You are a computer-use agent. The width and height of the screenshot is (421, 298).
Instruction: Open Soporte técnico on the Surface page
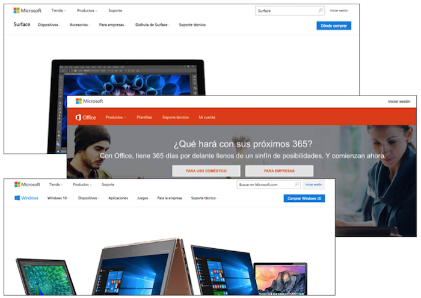click(192, 25)
